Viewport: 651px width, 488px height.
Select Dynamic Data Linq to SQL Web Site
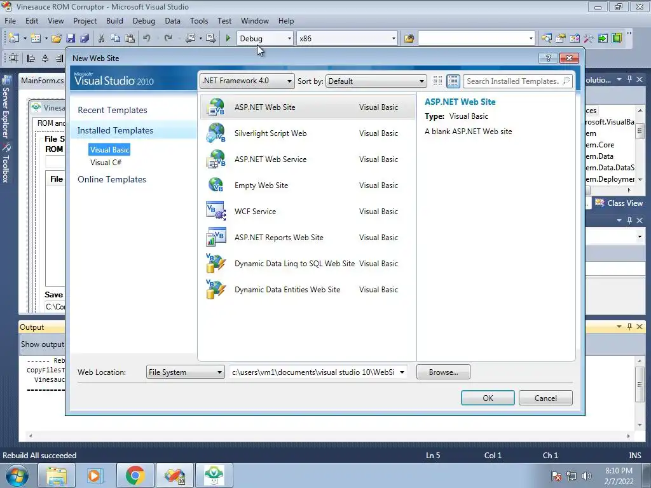click(x=308, y=264)
